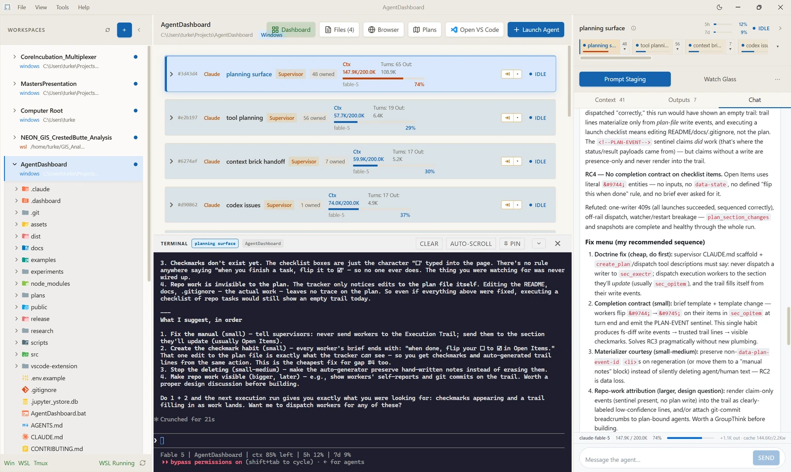791x472 pixels.
Task: Toggle dark mode moon icon in title bar
Action: [719, 7]
